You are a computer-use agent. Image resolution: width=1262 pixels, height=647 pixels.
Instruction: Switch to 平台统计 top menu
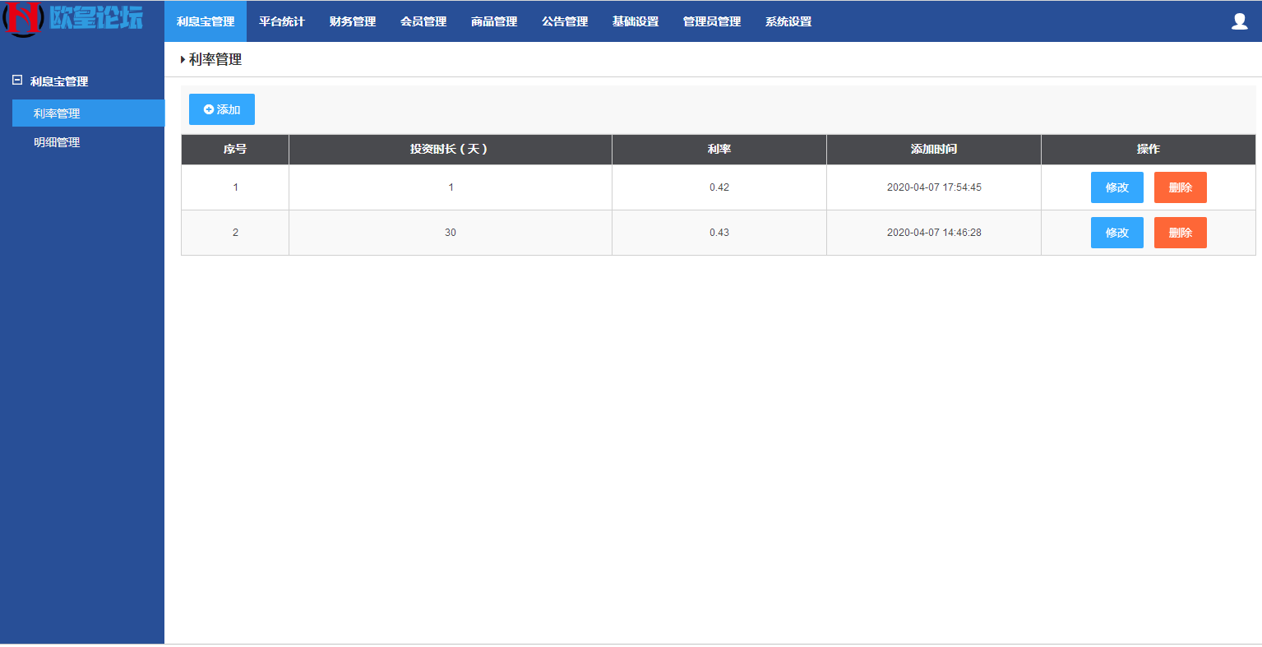click(x=282, y=21)
